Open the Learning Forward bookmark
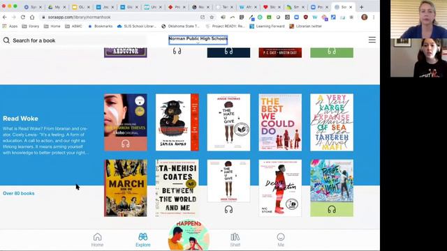The height and width of the screenshot is (251, 447). pyautogui.click(x=267, y=26)
